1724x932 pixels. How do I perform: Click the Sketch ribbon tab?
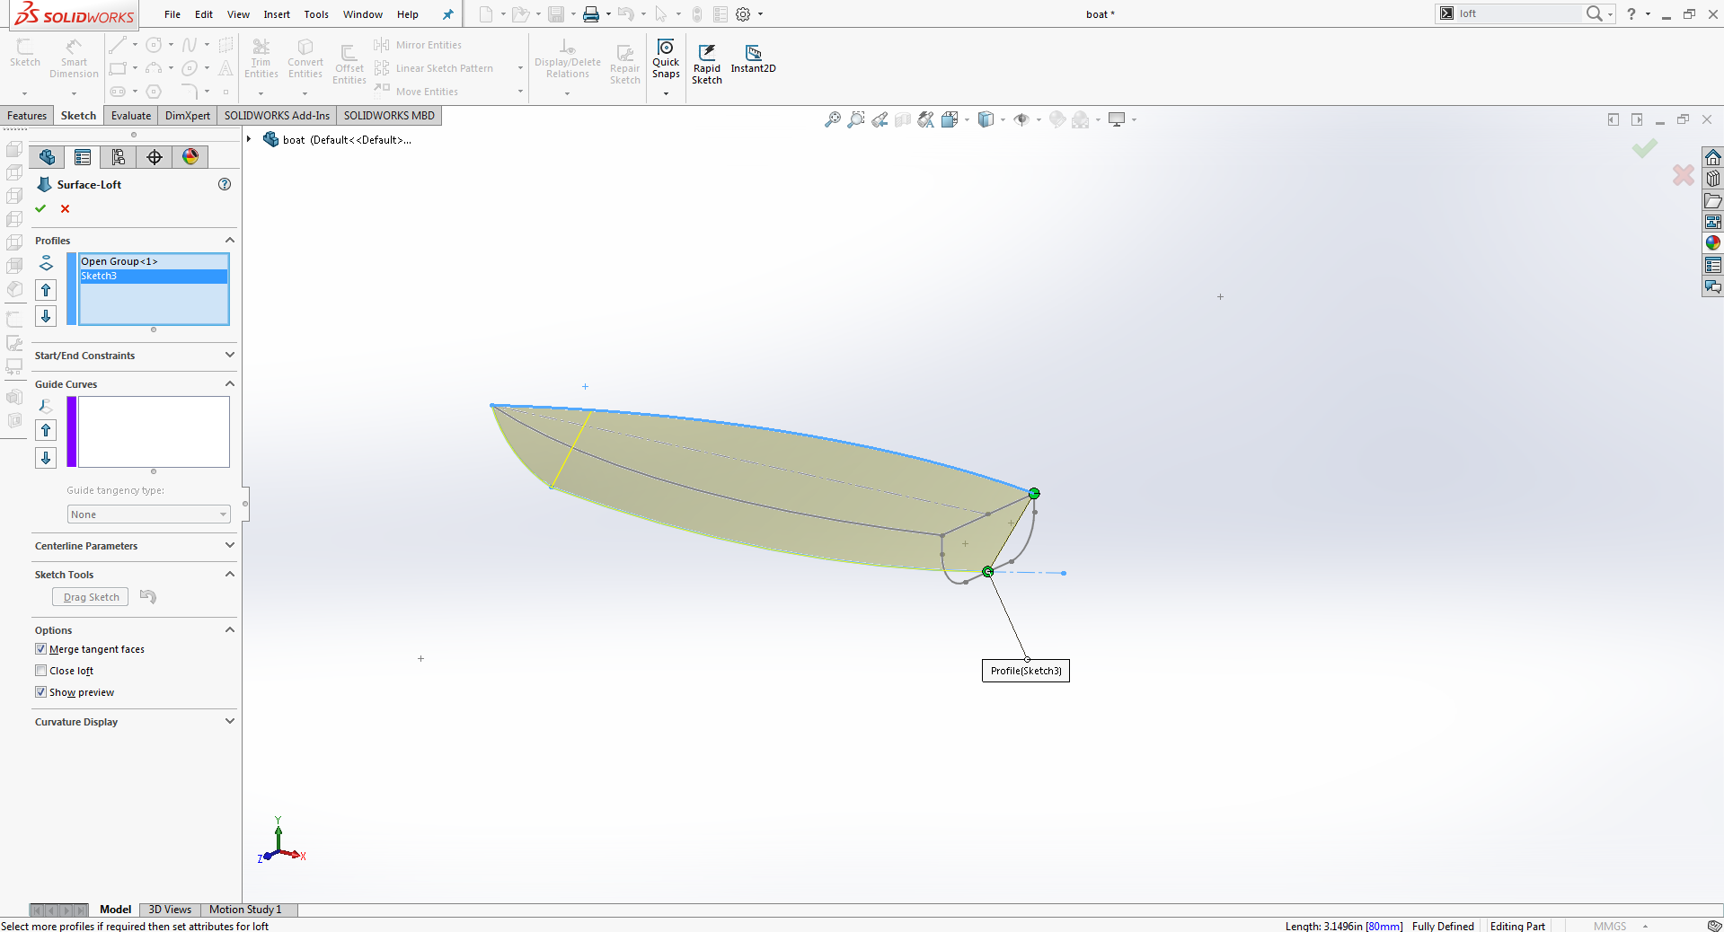tap(78, 116)
